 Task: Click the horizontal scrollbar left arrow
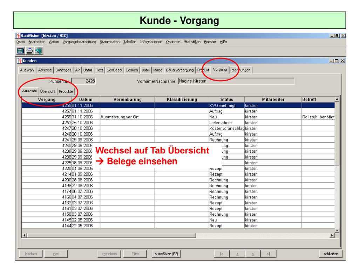click(24, 235)
